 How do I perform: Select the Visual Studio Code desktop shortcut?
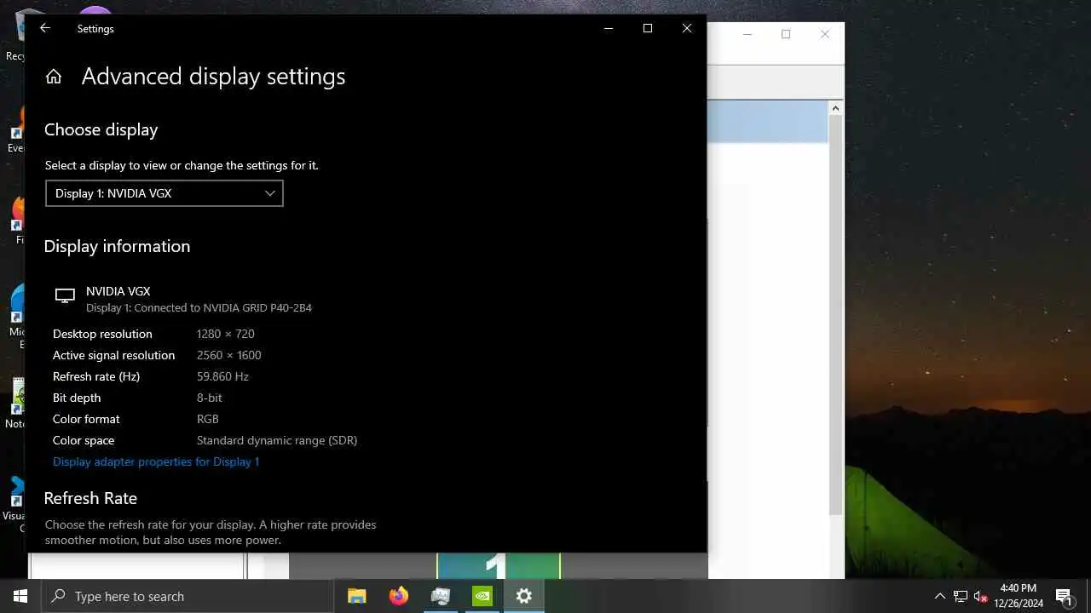coord(15,502)
